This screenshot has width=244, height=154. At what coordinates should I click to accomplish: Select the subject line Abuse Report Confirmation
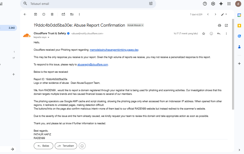[79, 25]
